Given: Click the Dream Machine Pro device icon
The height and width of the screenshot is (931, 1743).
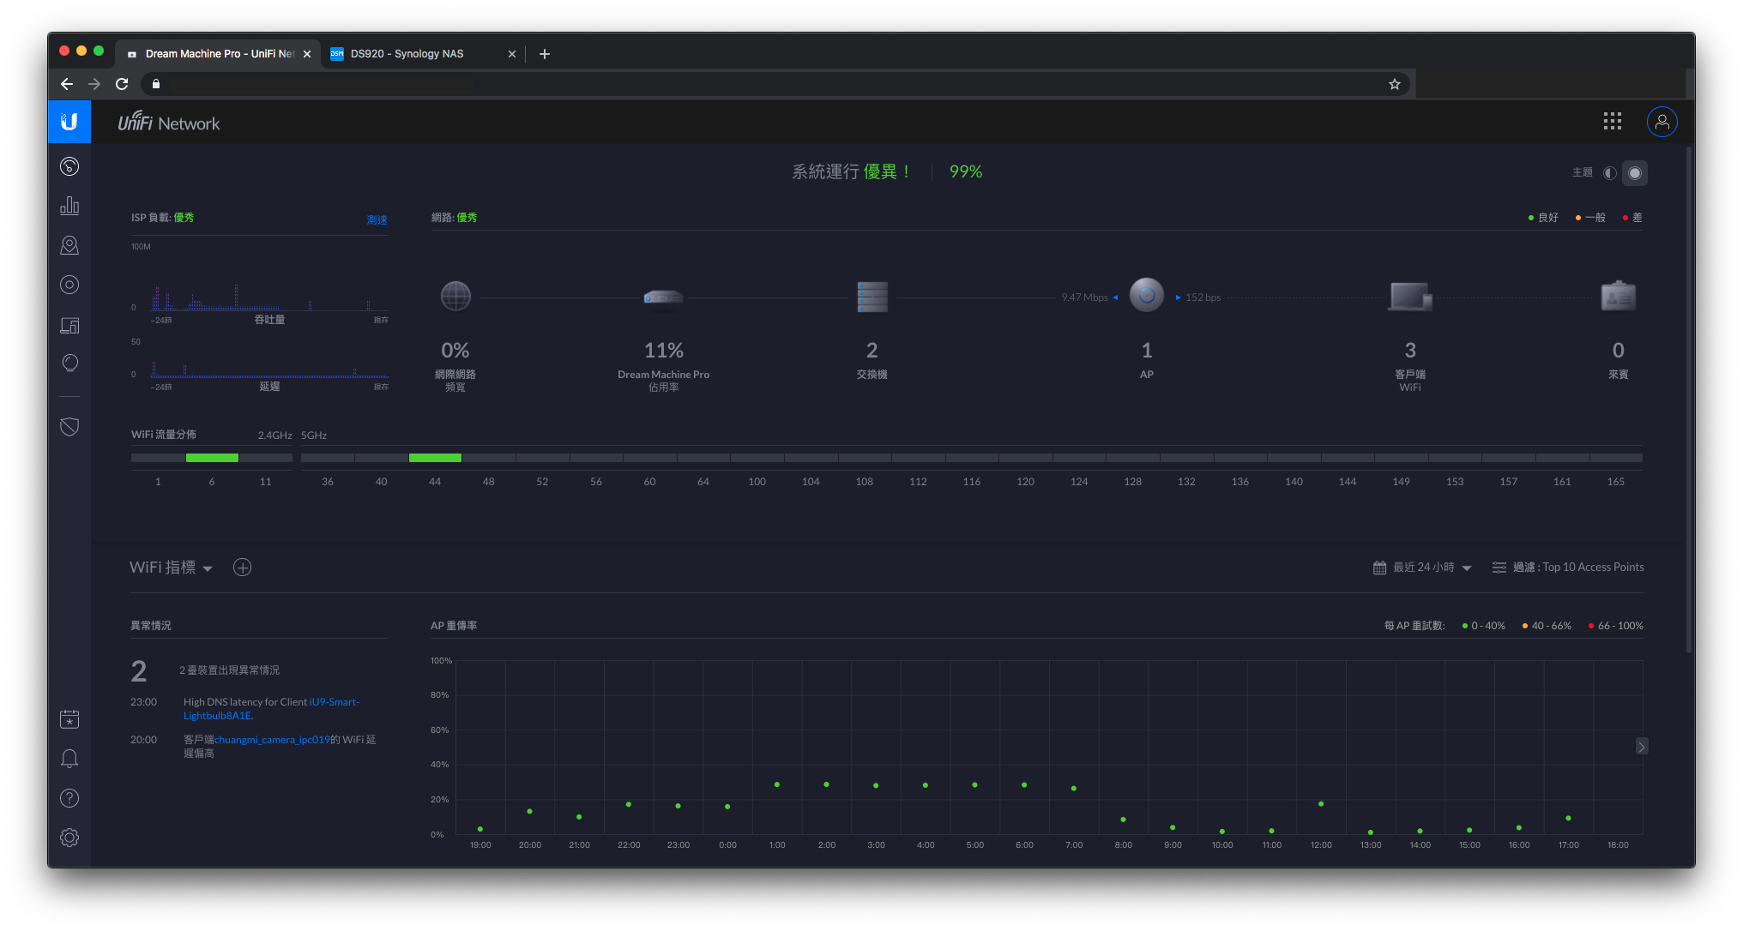Looking at the screenshot, I should (663, 297).
